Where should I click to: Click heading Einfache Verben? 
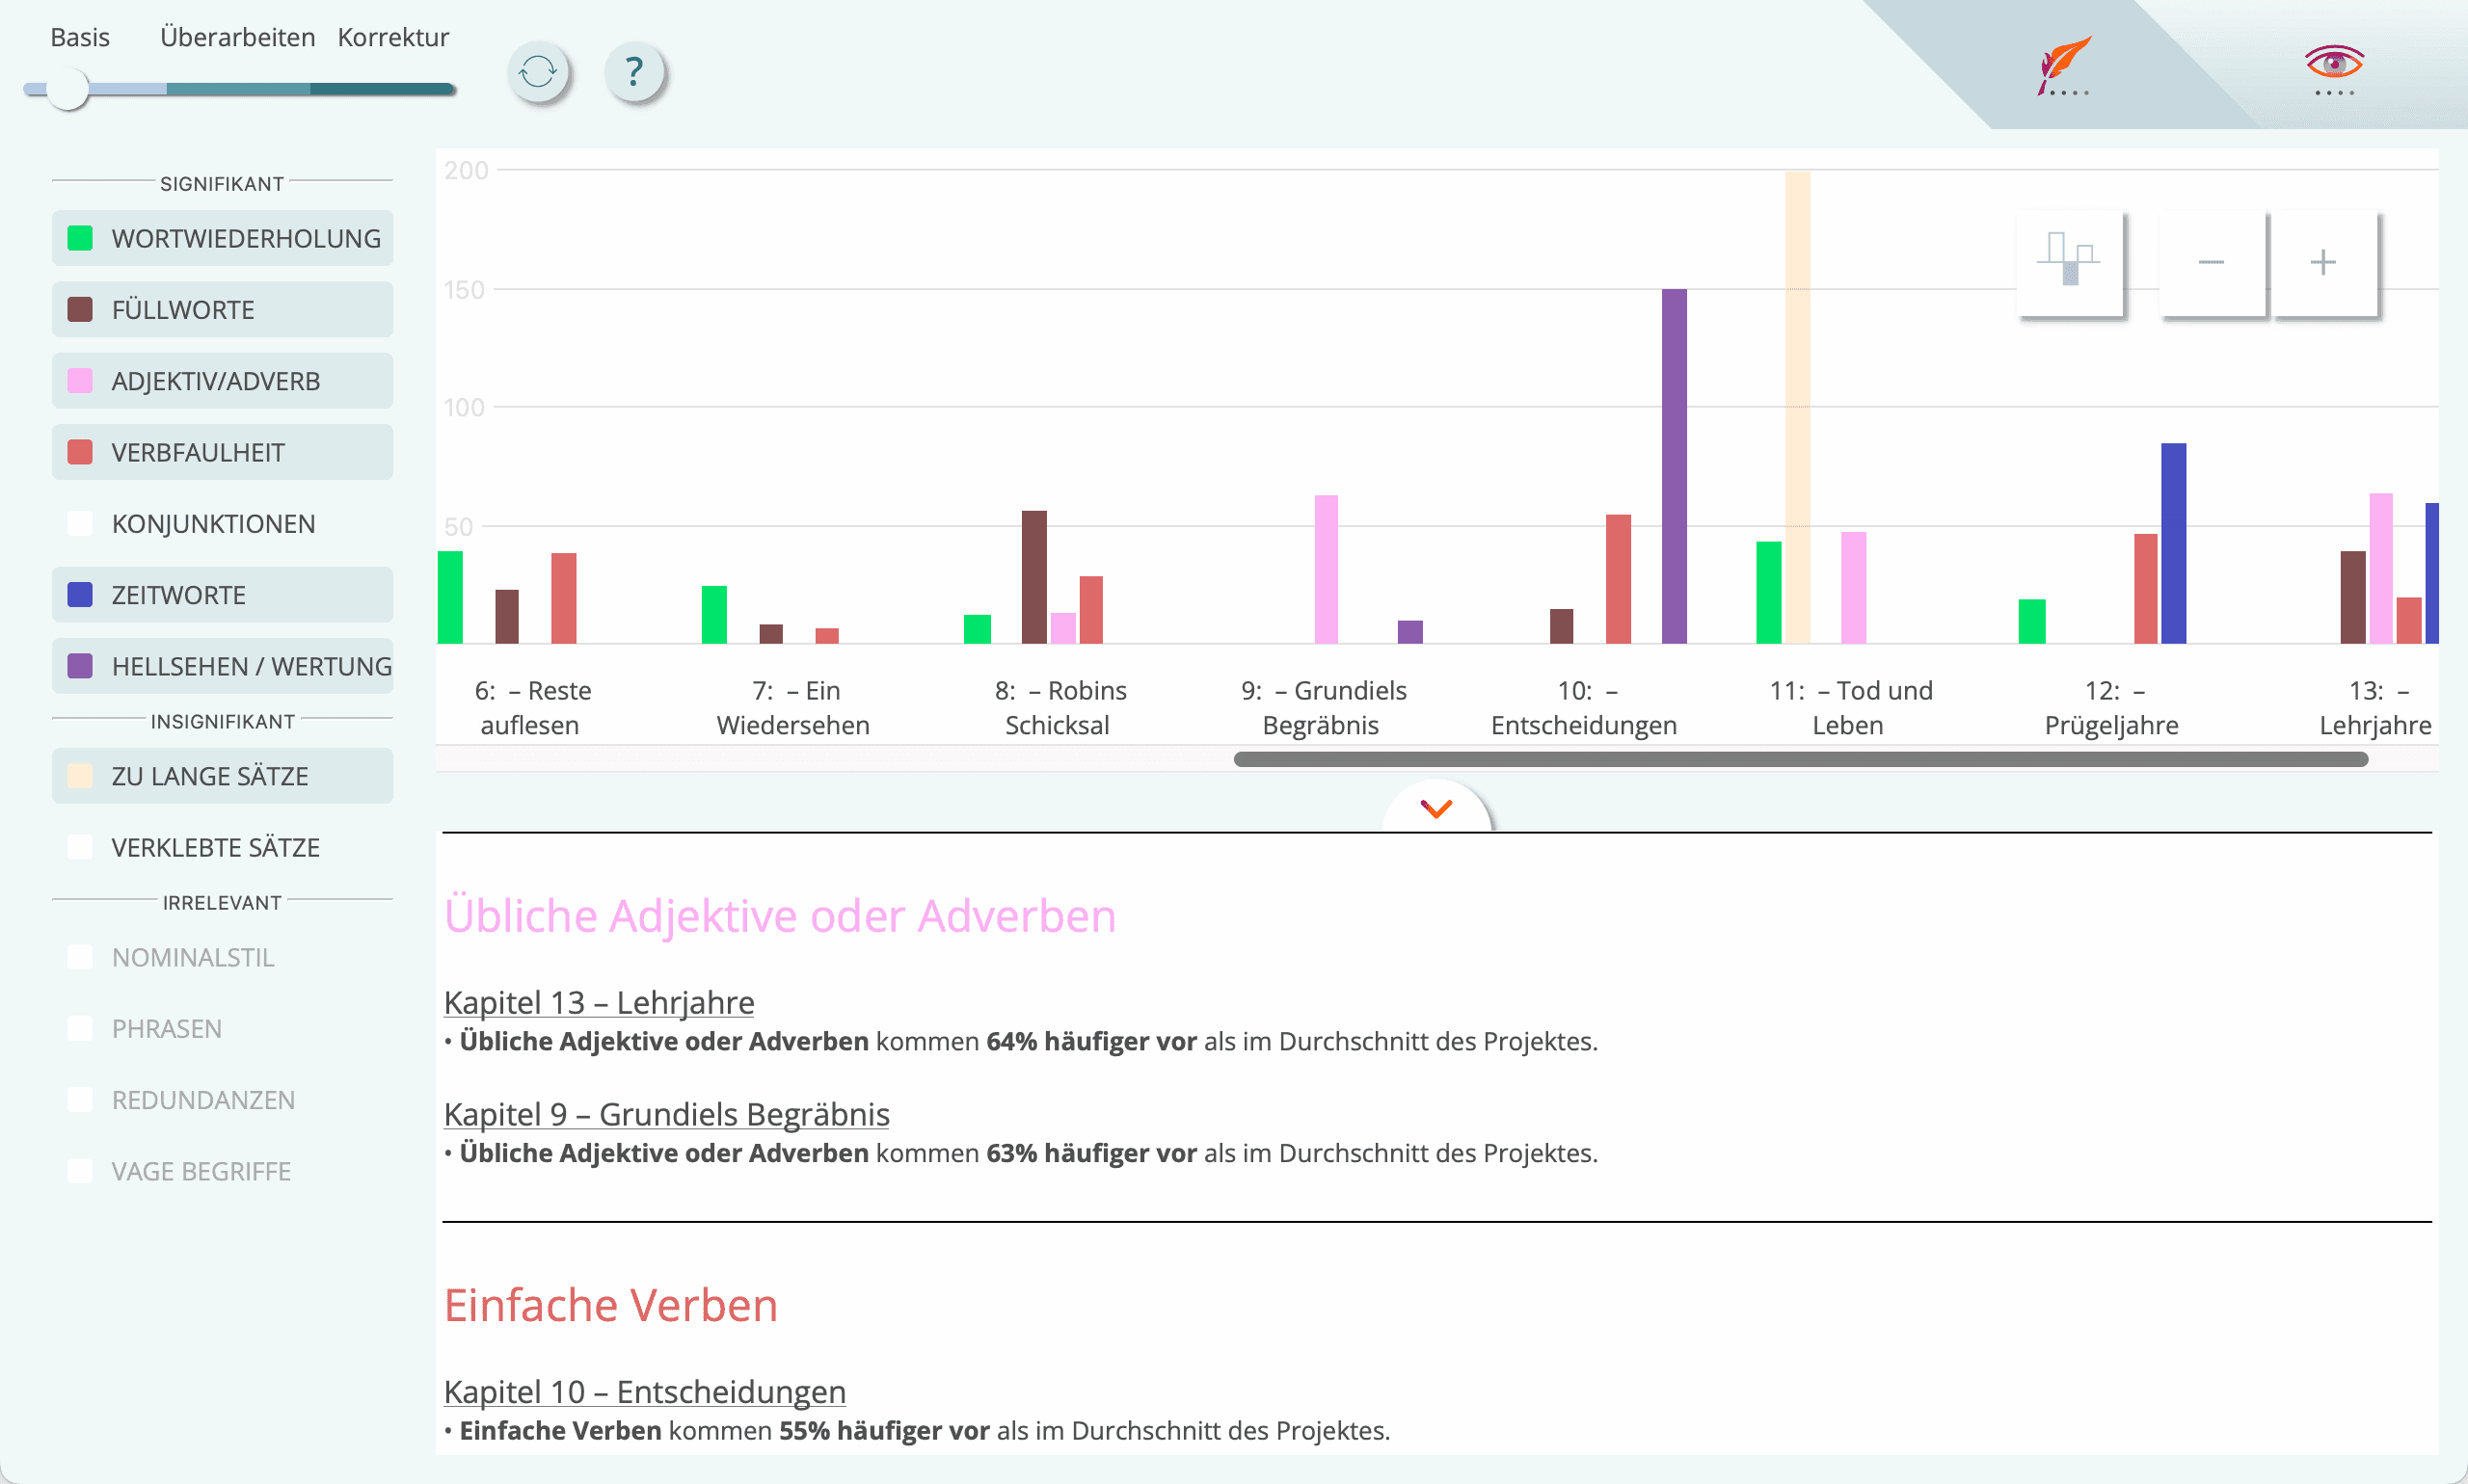pyautogui.click(x=610, y=1305)
